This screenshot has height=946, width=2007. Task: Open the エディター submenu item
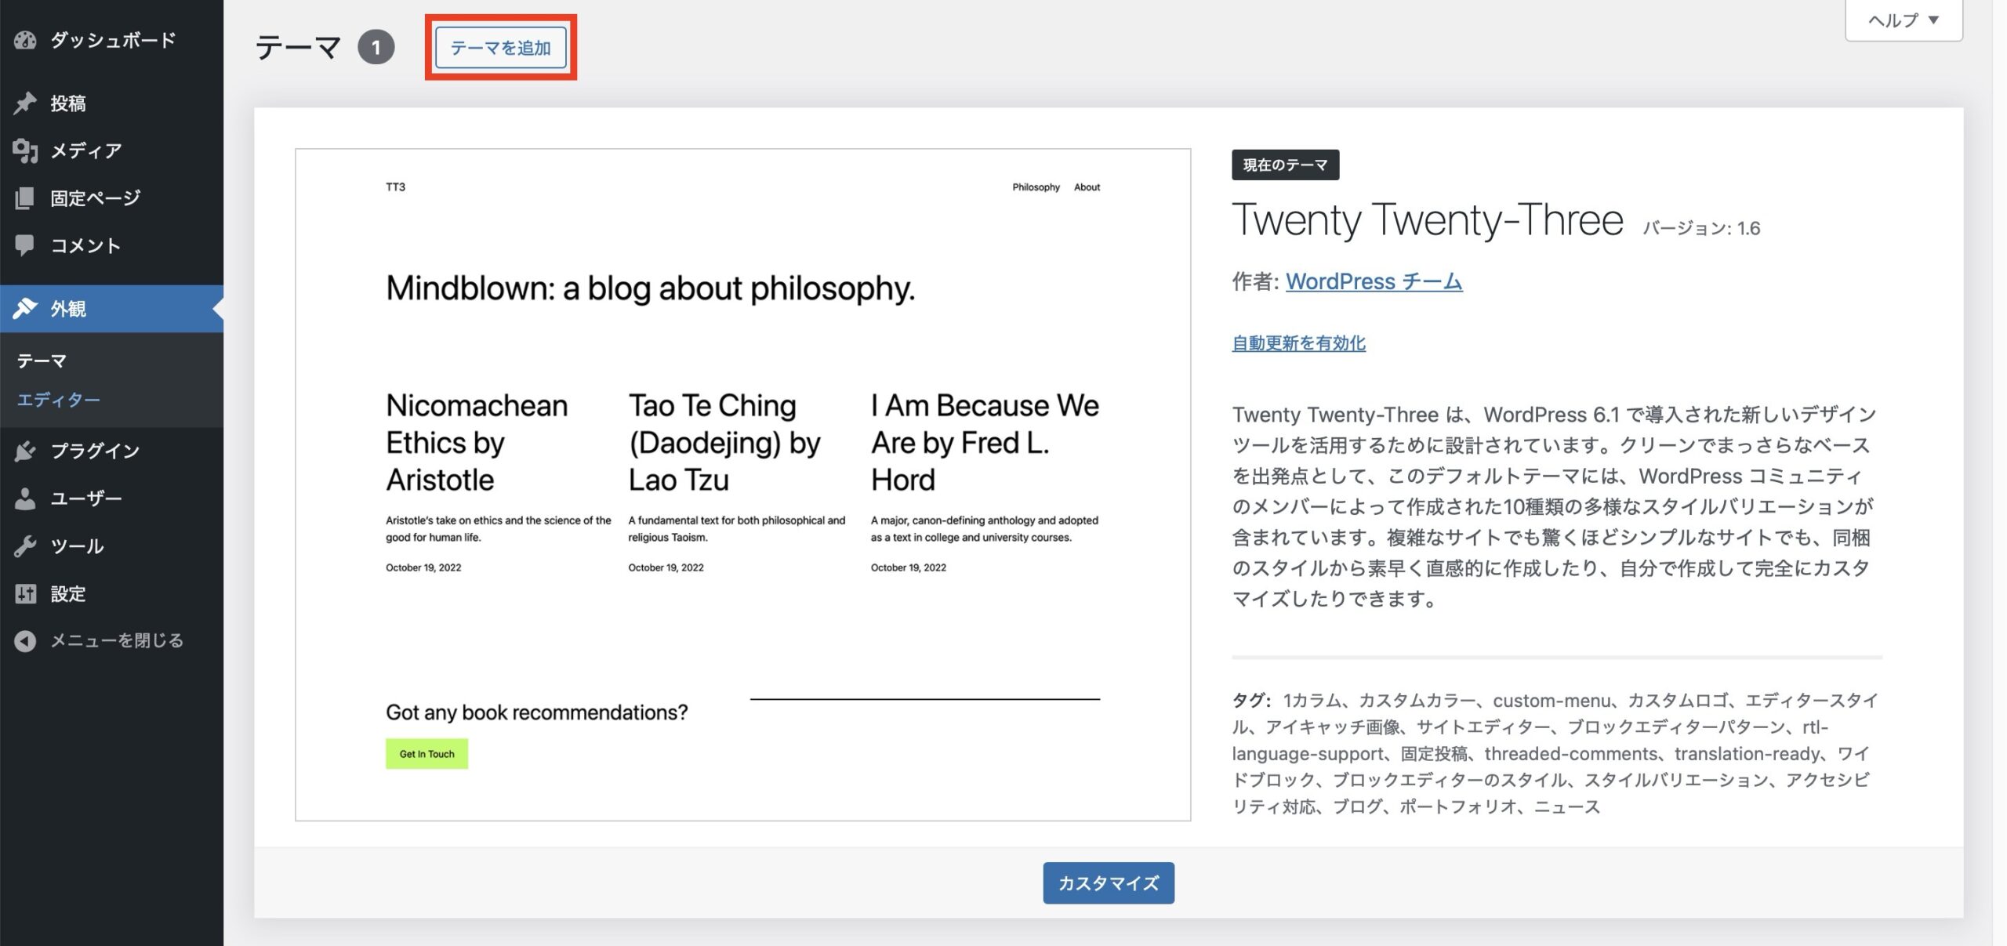point(59,400)
